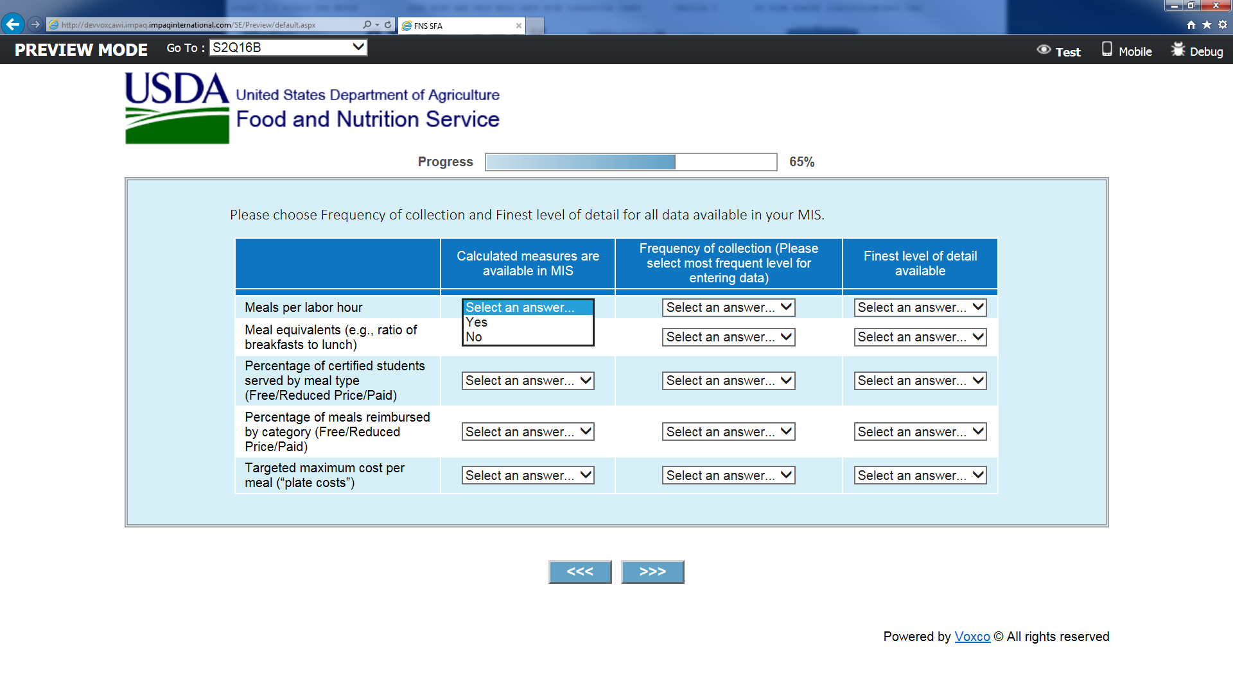Click the Debug bug icon
The width and height of the screenshot is (1233, 693).
[x=1178, y=50]
